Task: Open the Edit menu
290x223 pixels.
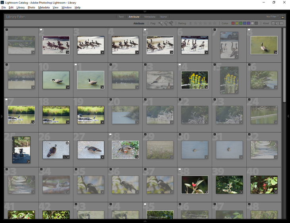Action: [x=11, y=8]
